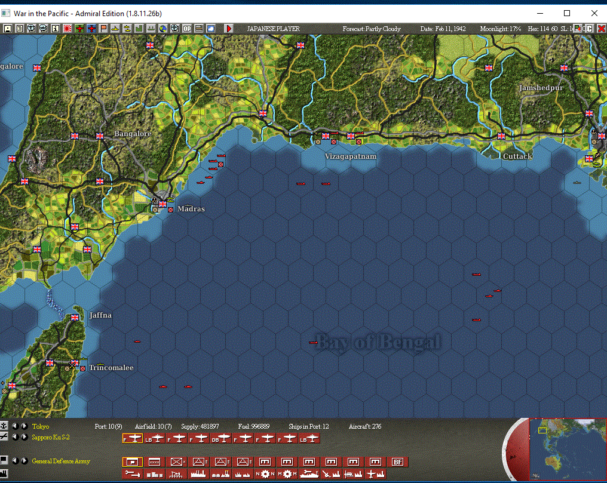
Task: Open the save game disk icon
Action: (7, 28)
